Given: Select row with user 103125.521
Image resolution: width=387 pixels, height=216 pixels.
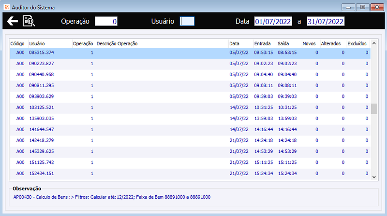Looking at the screenshot, I should click(x=190, y=108).
